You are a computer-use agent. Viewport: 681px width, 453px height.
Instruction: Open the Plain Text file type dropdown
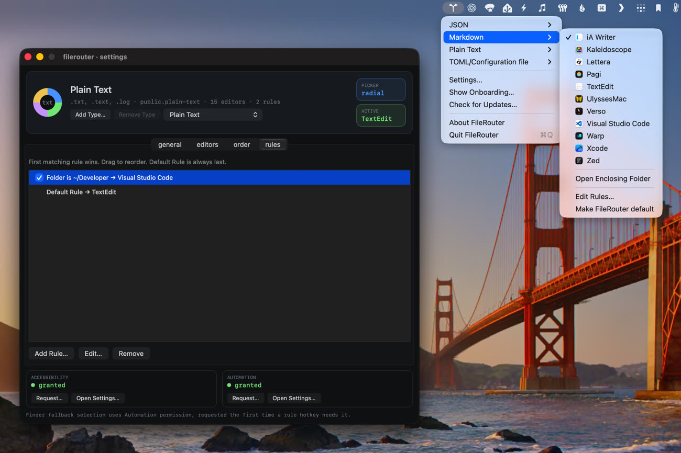tap(213, 115)
